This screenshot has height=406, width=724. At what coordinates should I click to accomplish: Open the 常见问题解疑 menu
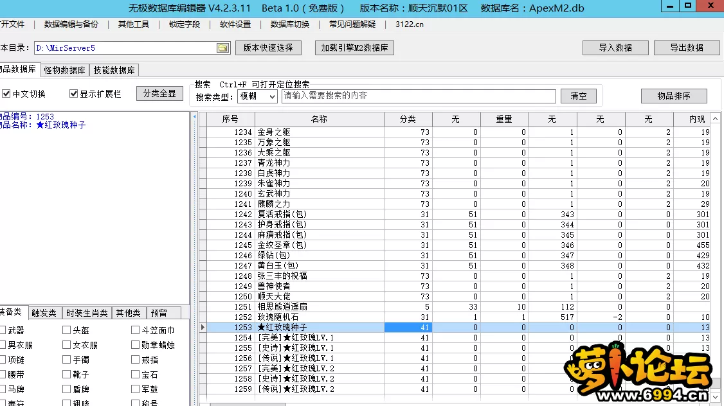[352, 24]
